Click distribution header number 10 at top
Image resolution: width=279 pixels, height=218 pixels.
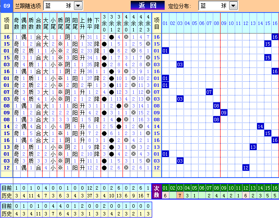pyautogui.click(x=231, y=23)
